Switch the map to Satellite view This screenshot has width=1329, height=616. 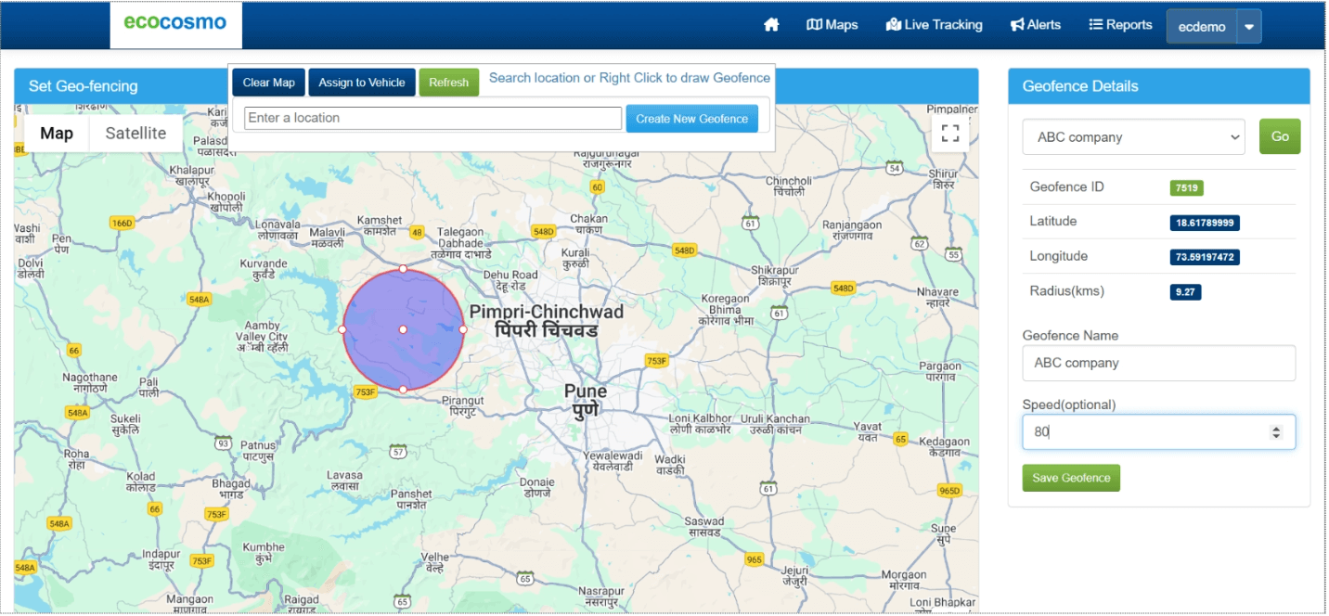(135, 133)
